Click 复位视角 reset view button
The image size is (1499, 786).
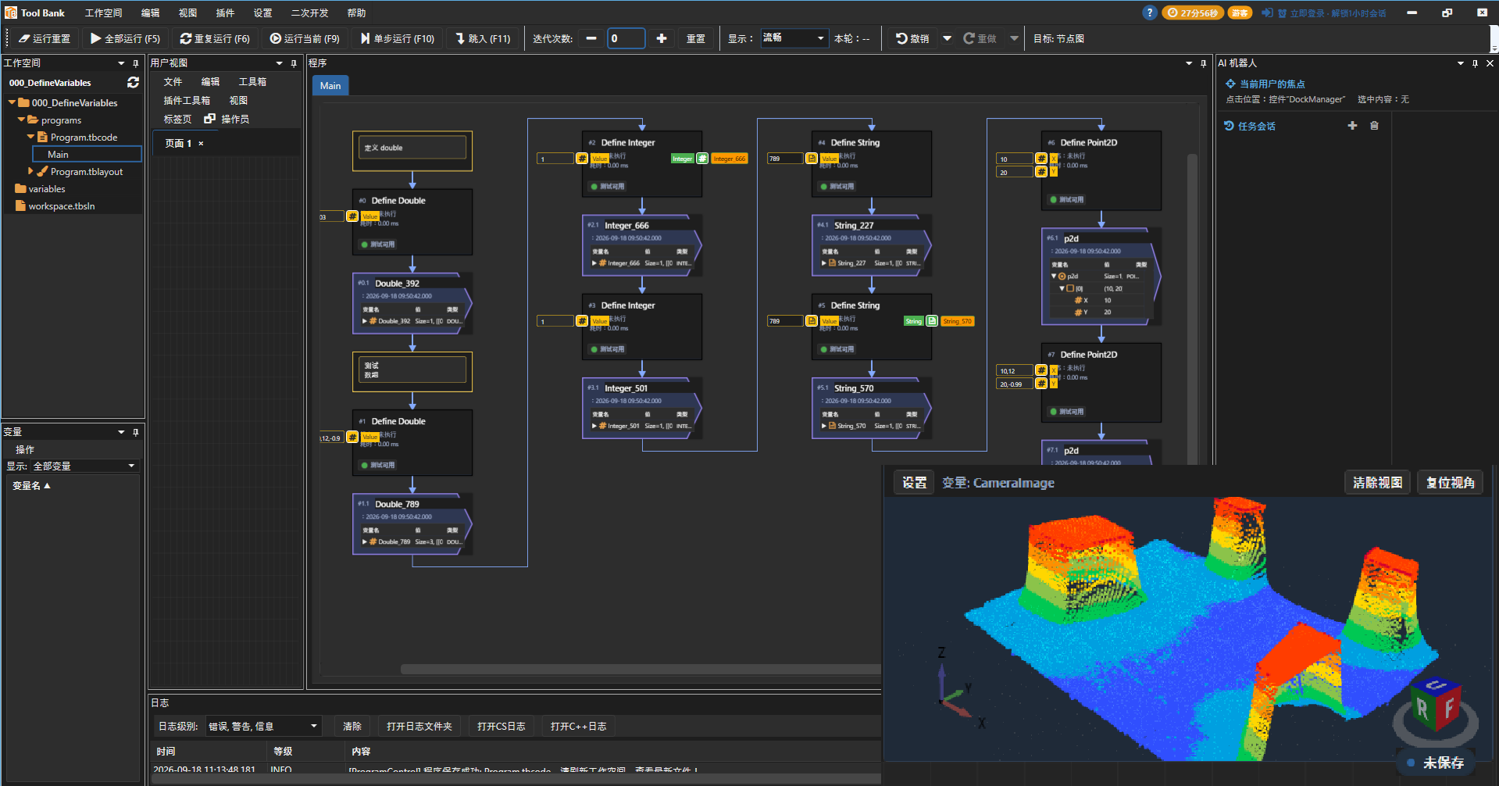point(1450,483)
